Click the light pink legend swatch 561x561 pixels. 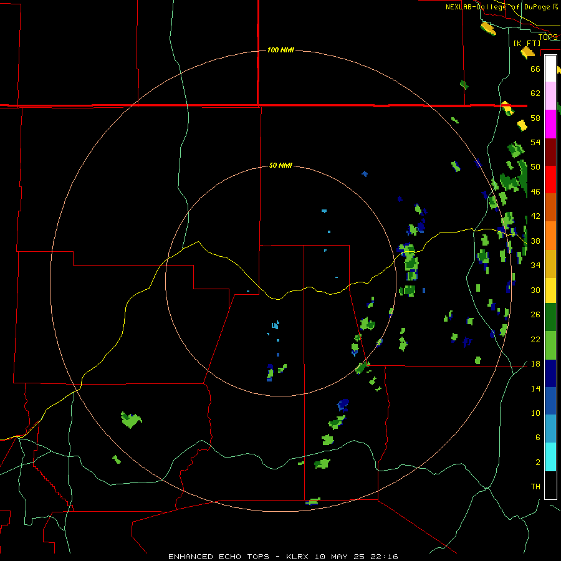coord(550,96)
